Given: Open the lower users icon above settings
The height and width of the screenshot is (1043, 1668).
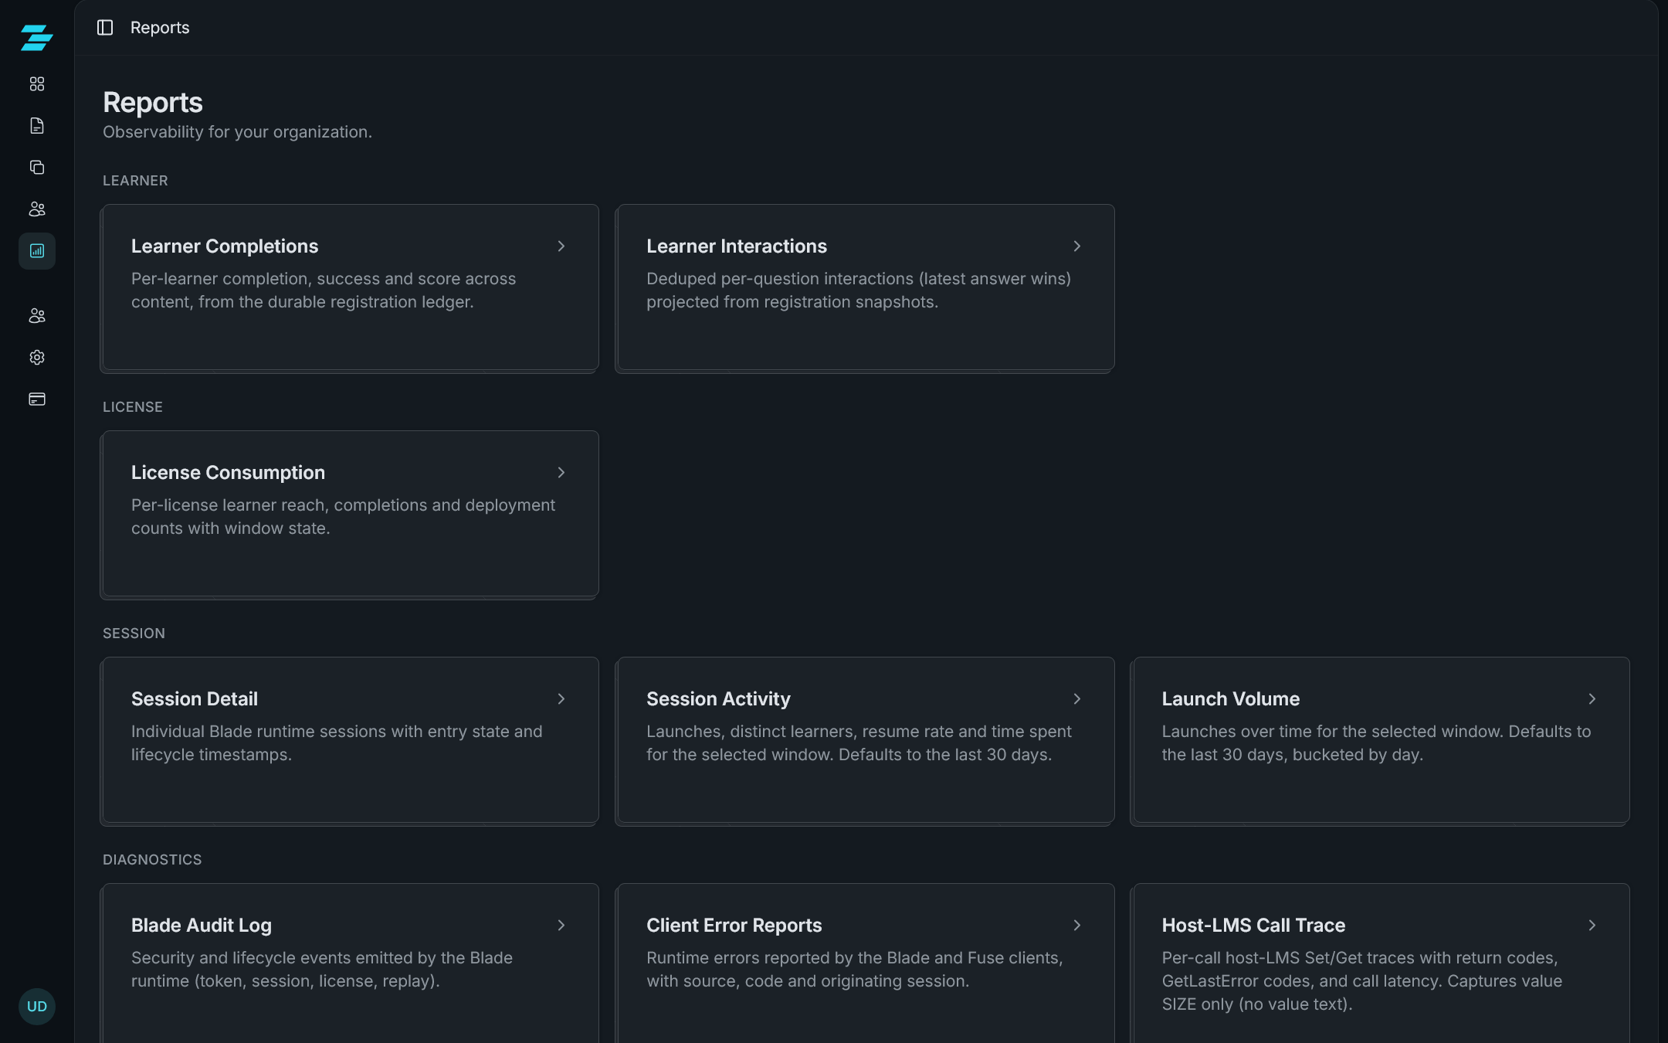Looking at the screenshot, I should 37,316.
